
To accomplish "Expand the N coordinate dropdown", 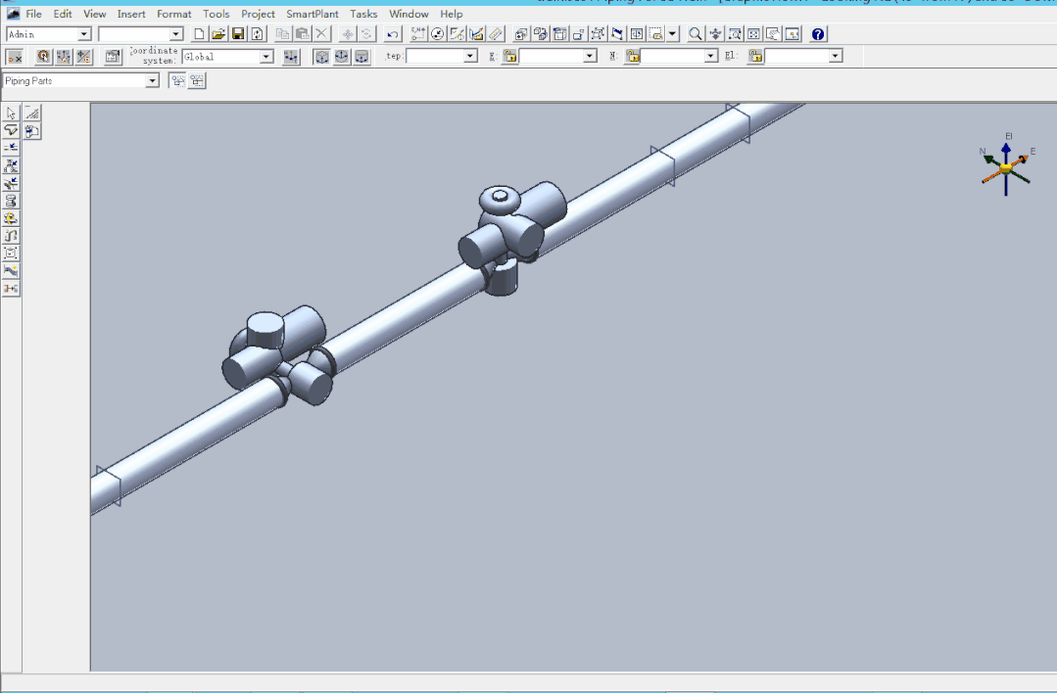I will (710, 57).
